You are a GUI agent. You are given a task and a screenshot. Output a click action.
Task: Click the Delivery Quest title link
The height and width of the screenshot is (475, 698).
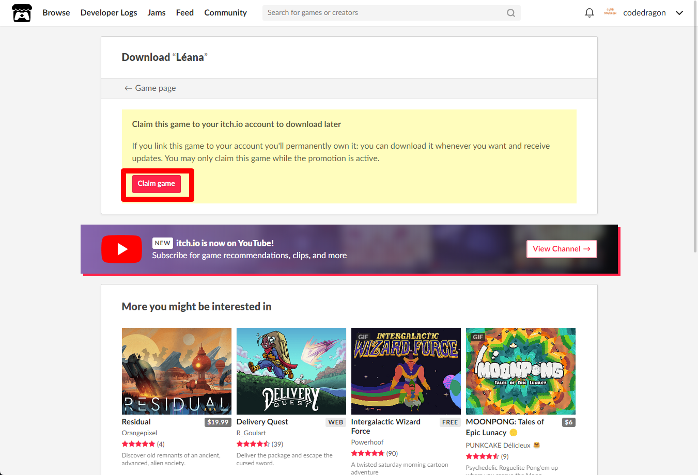click(262, 422)
